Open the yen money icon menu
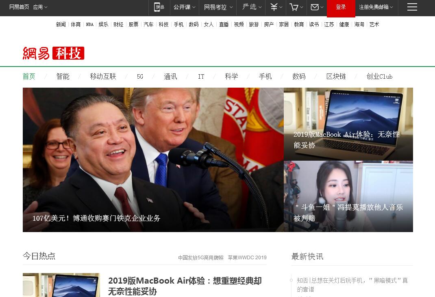Image resolution: width=435 pixels, height=297 pixels. tap(276, 7)
